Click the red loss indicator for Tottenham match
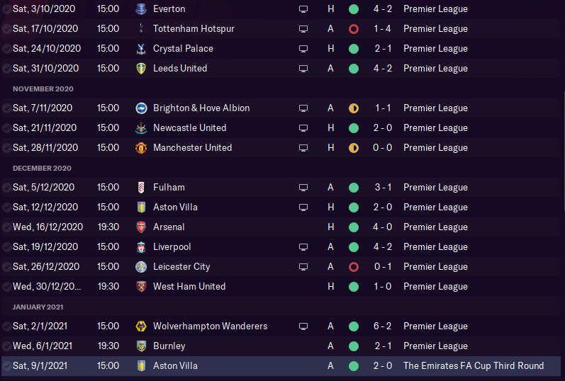565x381 pixels. point(353,29)
